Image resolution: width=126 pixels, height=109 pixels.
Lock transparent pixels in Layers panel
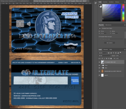point(102,58)
